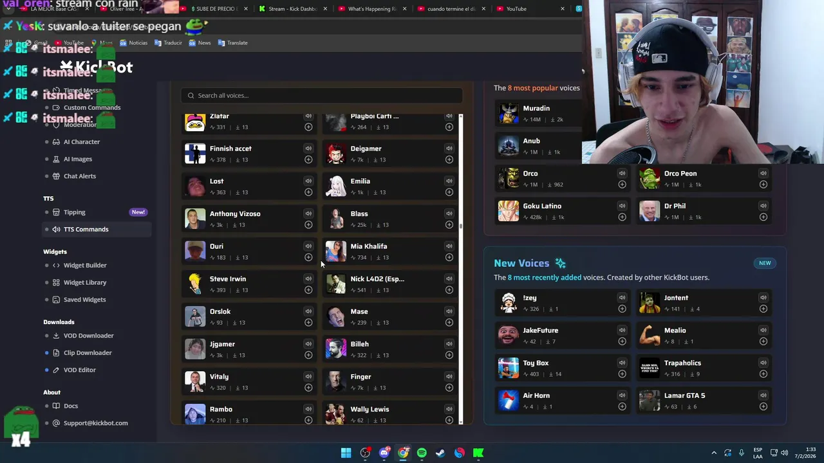
Task: Open Windows Start menu
Action: click(x=346, y=453)
